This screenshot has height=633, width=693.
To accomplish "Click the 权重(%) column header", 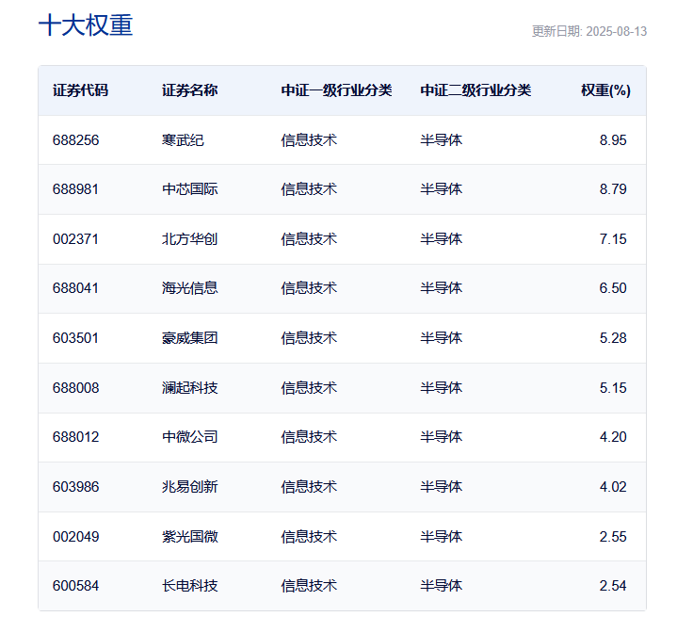I will pos(605,90).
